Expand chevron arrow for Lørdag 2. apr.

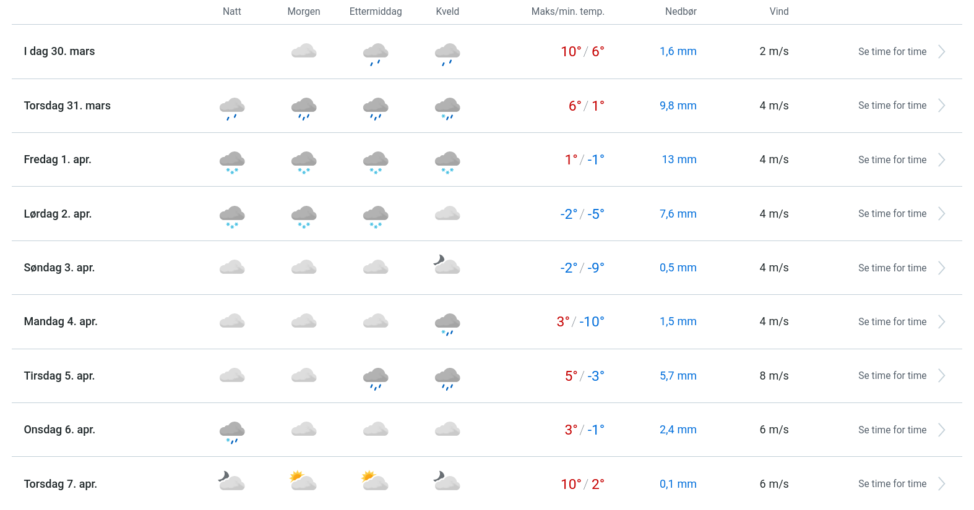pos(941,214)
